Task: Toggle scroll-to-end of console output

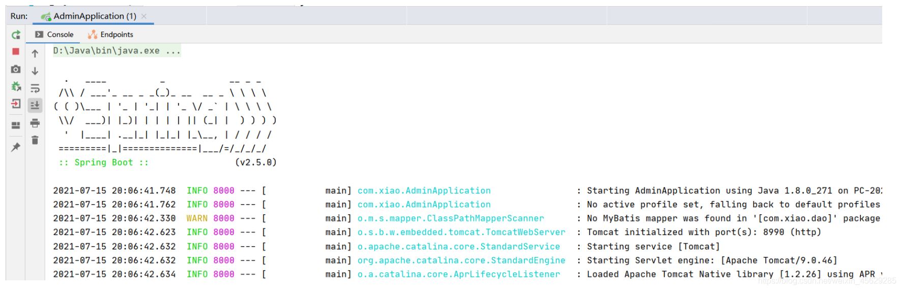Action: click(35, 105)
